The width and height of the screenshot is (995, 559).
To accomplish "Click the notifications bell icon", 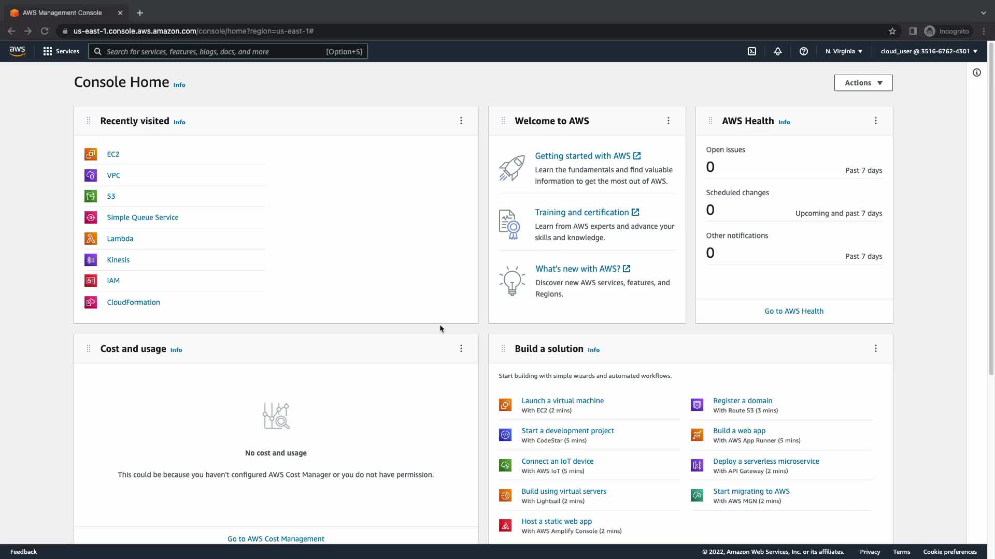I will click(778, 51).
